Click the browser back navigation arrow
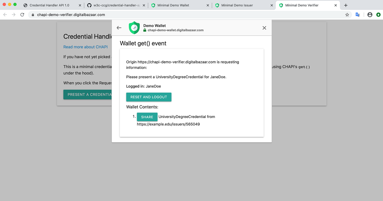Screen dimensions: 383x201 [x=5, y=15]
